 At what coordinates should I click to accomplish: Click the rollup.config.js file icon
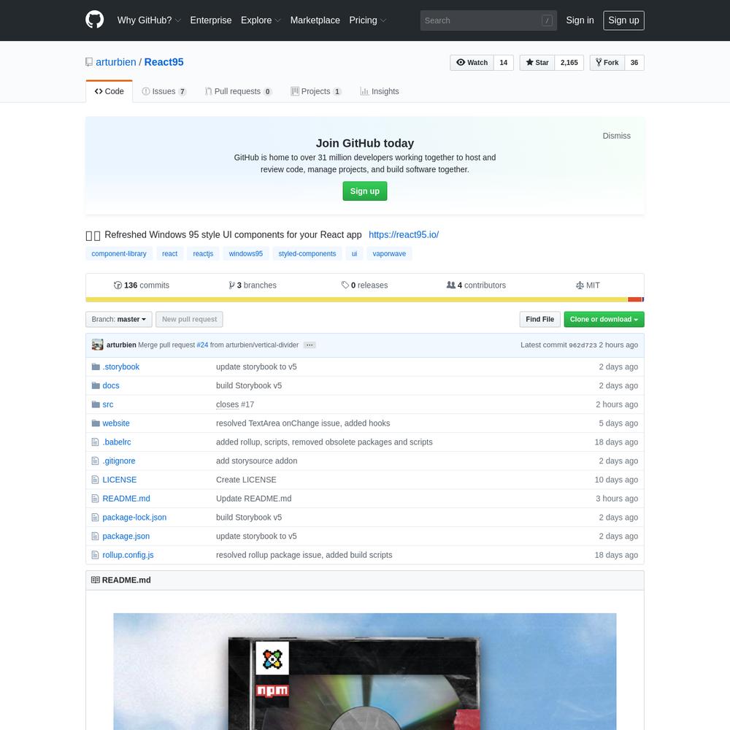tap(95, 555)
